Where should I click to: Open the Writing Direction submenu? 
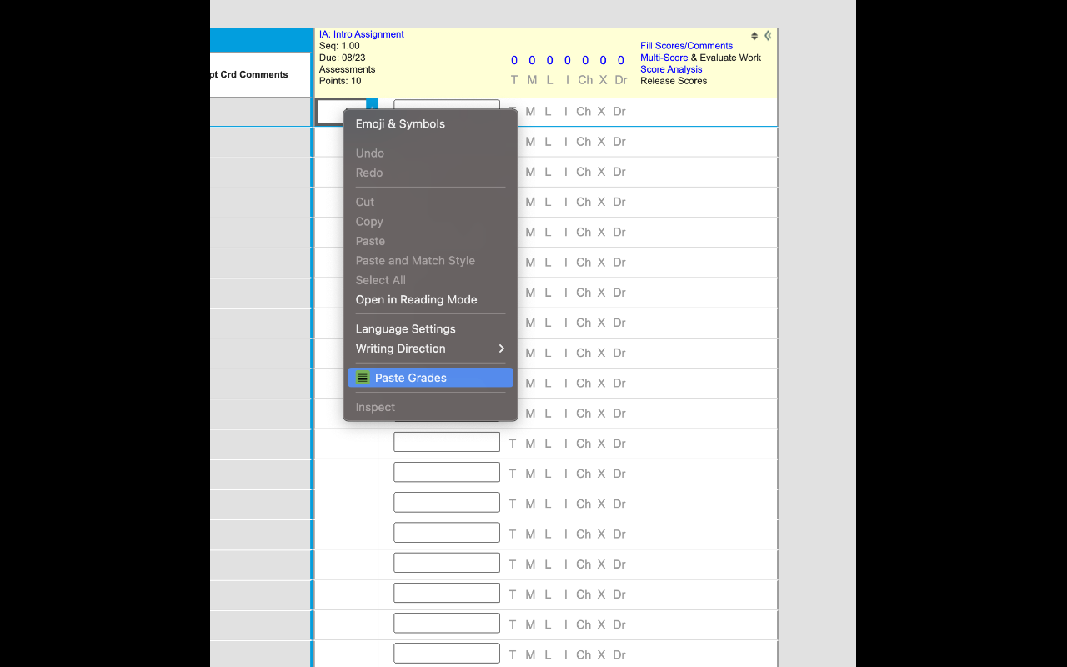click(430, 349)
